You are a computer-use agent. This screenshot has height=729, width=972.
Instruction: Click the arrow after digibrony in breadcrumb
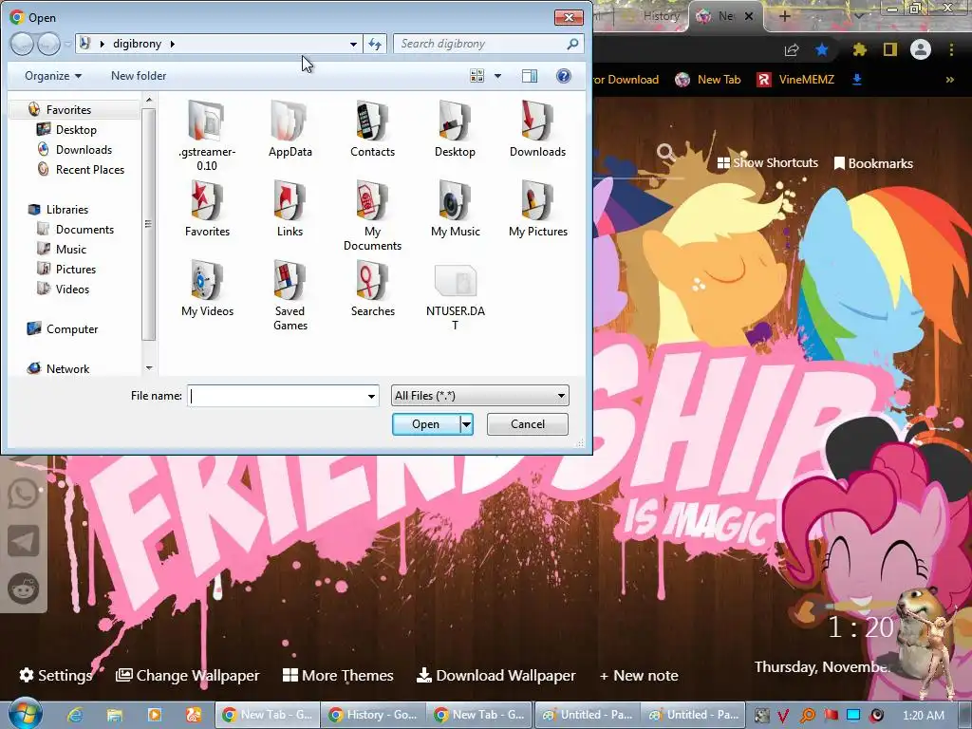(x=173, y=44)
